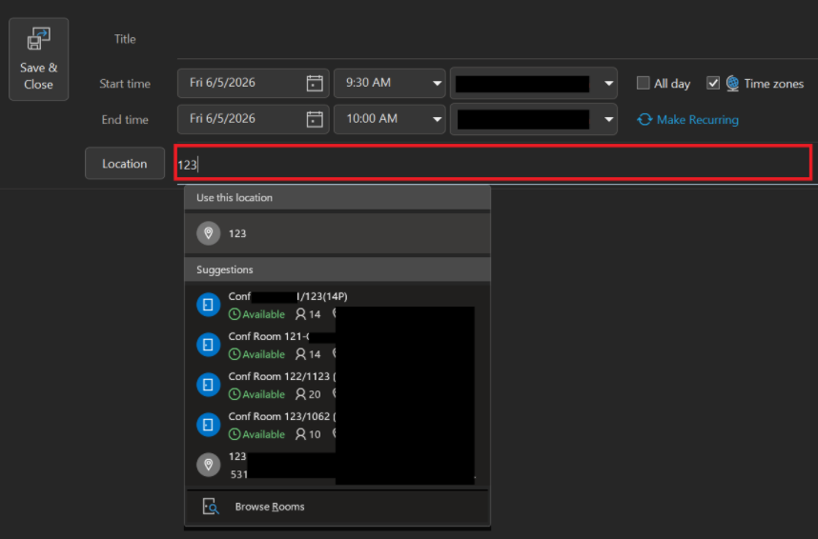Click the Location button

[125, 164]
